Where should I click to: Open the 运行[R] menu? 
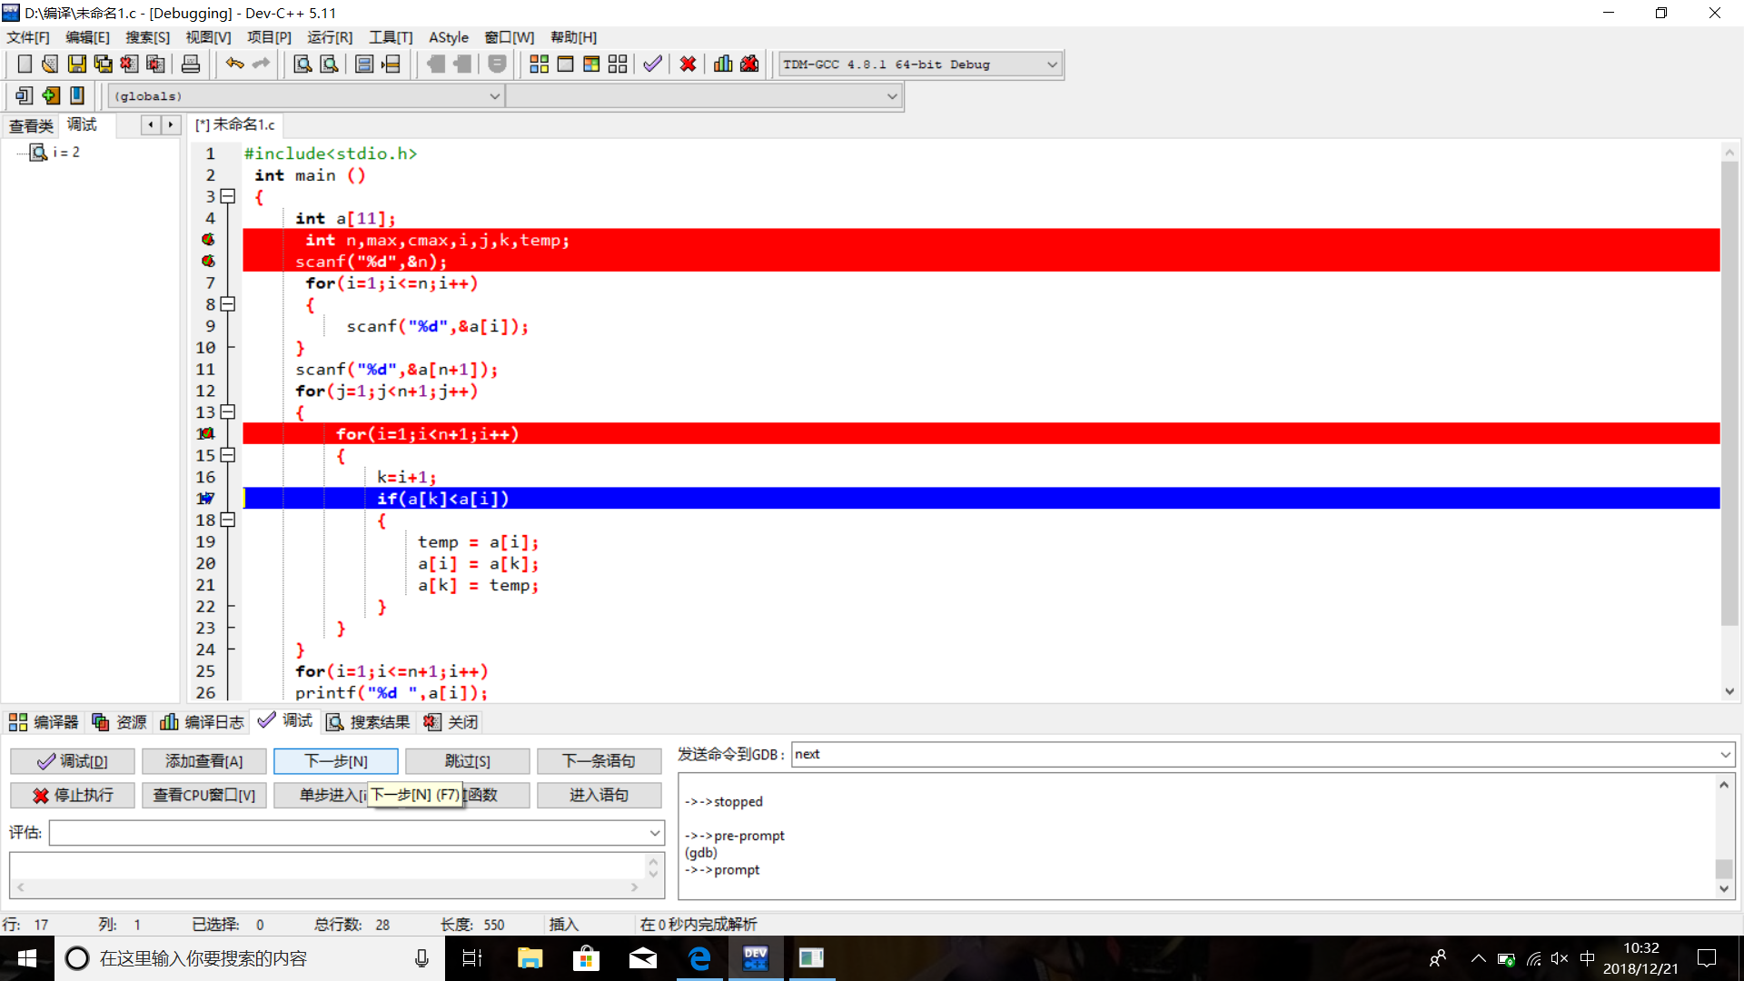click(330, 37)
